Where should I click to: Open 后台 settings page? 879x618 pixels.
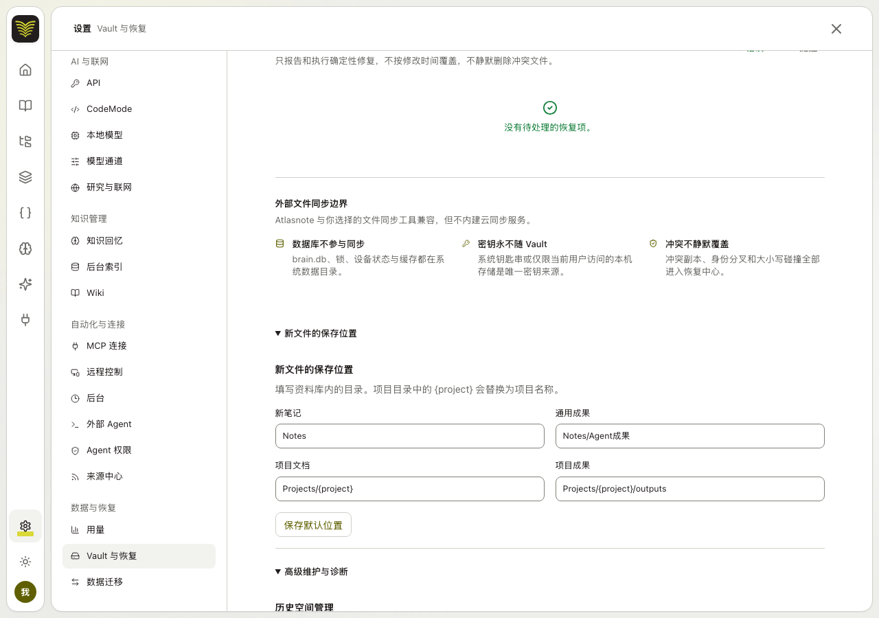139,398
